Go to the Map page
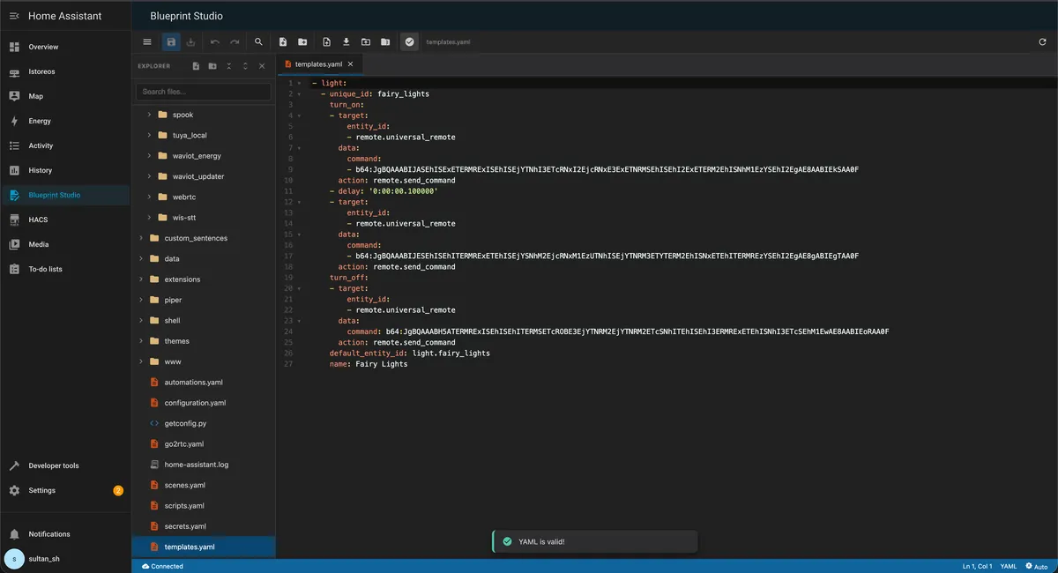1058x573 pixels. point(65,96)
